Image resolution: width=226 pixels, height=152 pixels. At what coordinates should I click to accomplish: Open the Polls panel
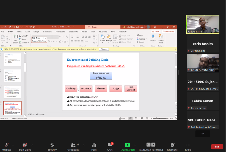tap(94, 145)
